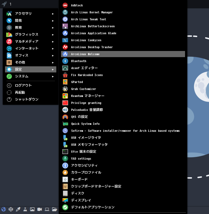Click the flask icon in the bottom panel
This screenshot has width=209, height=214.
25,209
